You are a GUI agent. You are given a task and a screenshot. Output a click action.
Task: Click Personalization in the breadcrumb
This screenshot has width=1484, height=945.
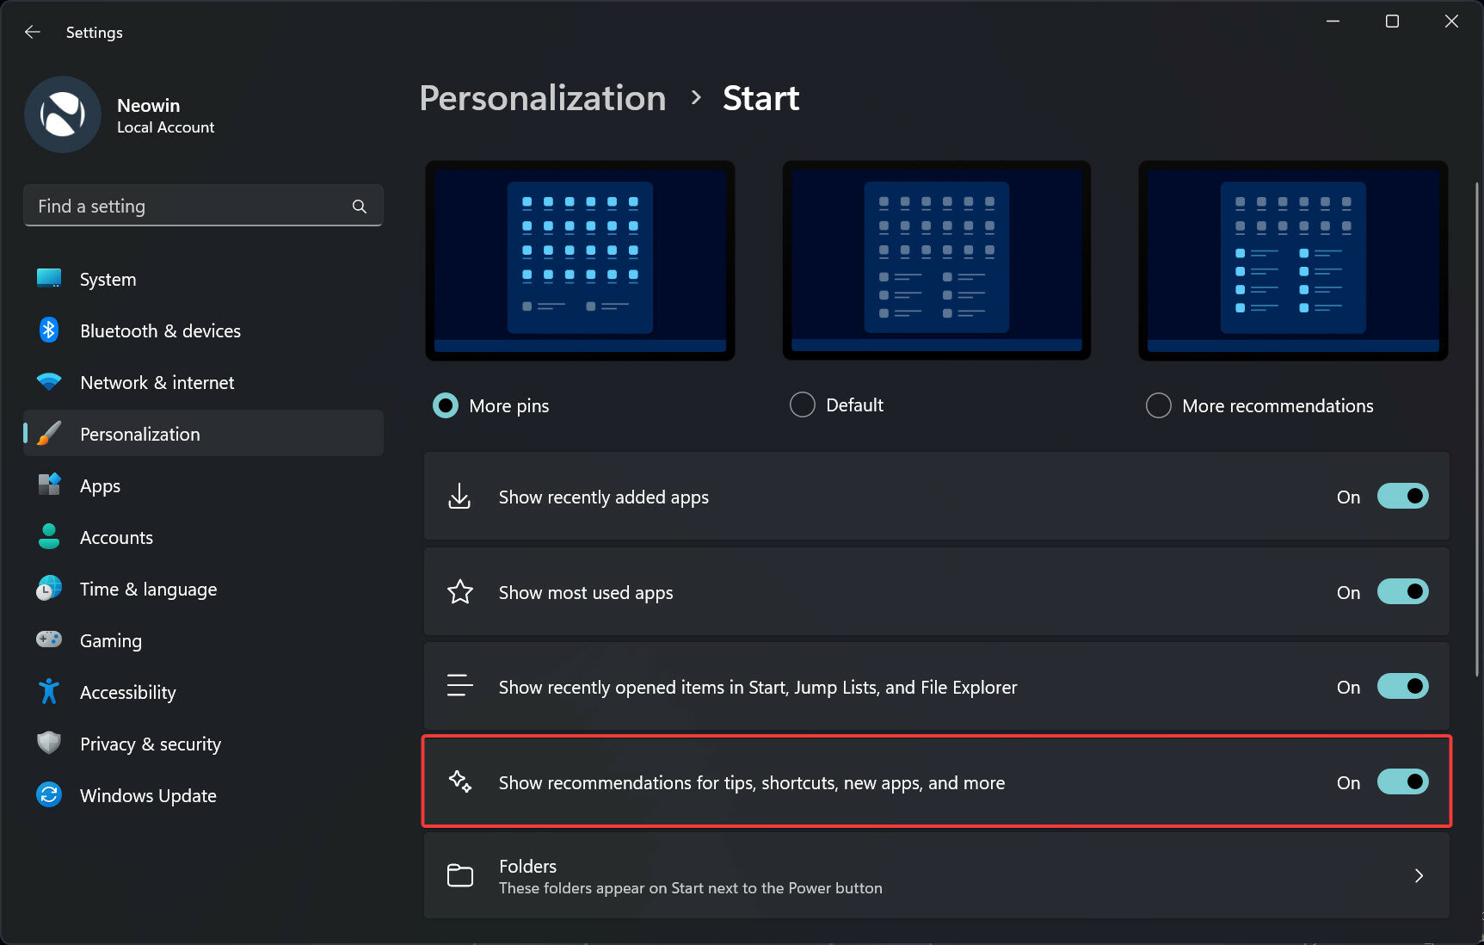point(542,97)
